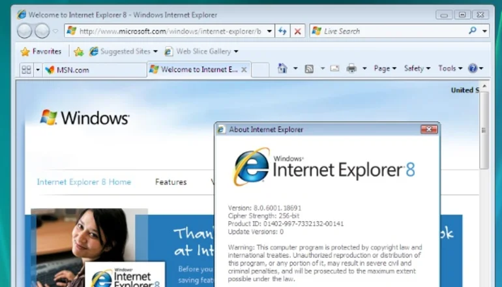This screenshot has width=502, height=287.
Task: Expand the Home button dropdown arrow
Action: 295,68
